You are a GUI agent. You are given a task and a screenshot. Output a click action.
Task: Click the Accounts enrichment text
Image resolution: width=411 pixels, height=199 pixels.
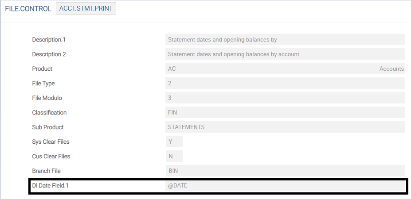391,69
